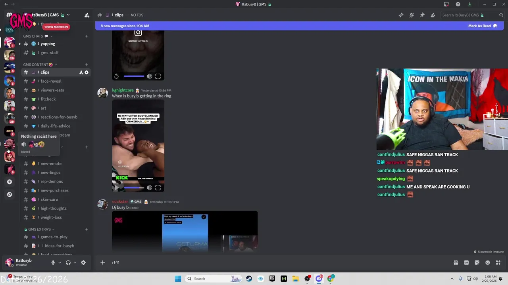The width and height of the screenshot is (508, 285).
Task: Click kgnightcore username
Action: coord(123,90)
